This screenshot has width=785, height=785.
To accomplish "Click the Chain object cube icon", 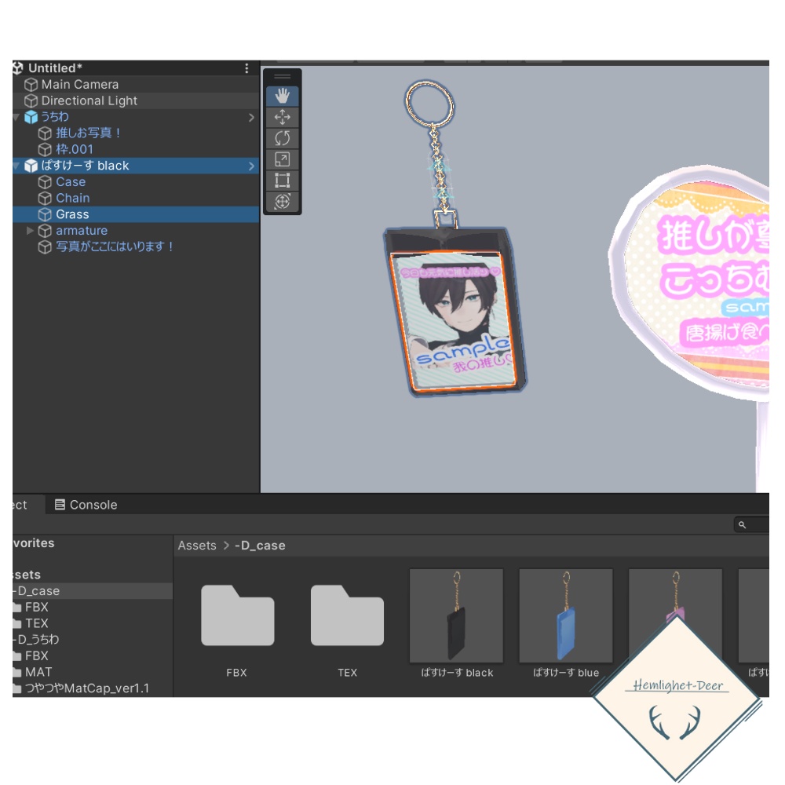I will [x=45, y=199].
